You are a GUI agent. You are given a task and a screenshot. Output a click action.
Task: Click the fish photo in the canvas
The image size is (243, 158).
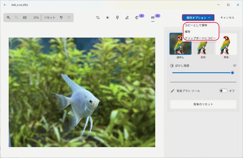tap(82, 92)
